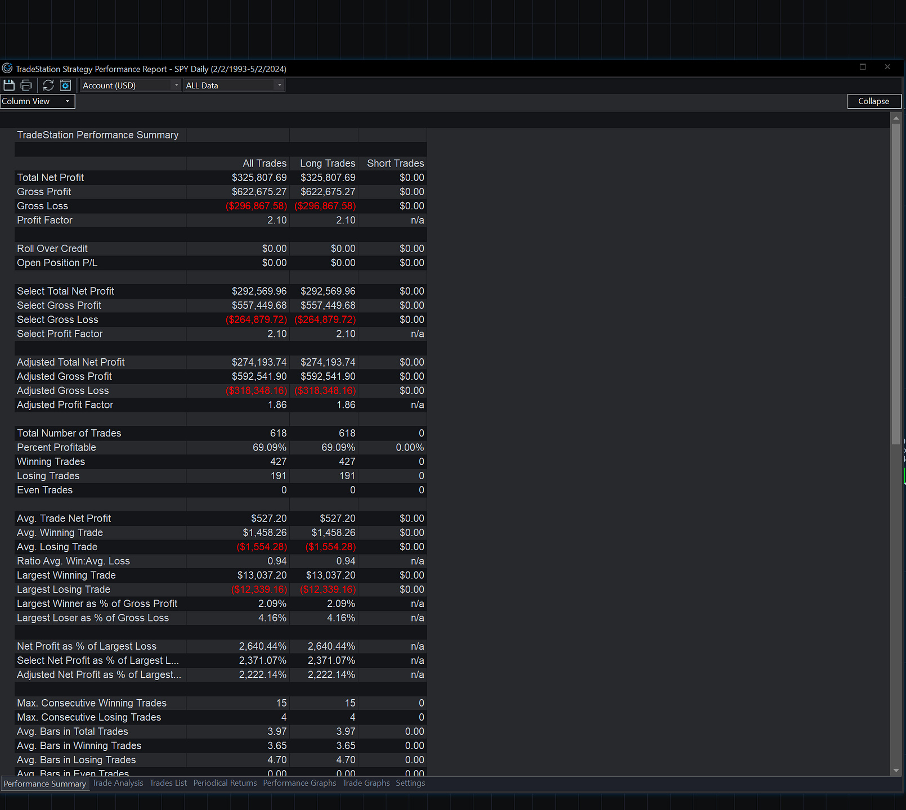
Task: Open the Settings tab
Action: [x=410, y=783]
